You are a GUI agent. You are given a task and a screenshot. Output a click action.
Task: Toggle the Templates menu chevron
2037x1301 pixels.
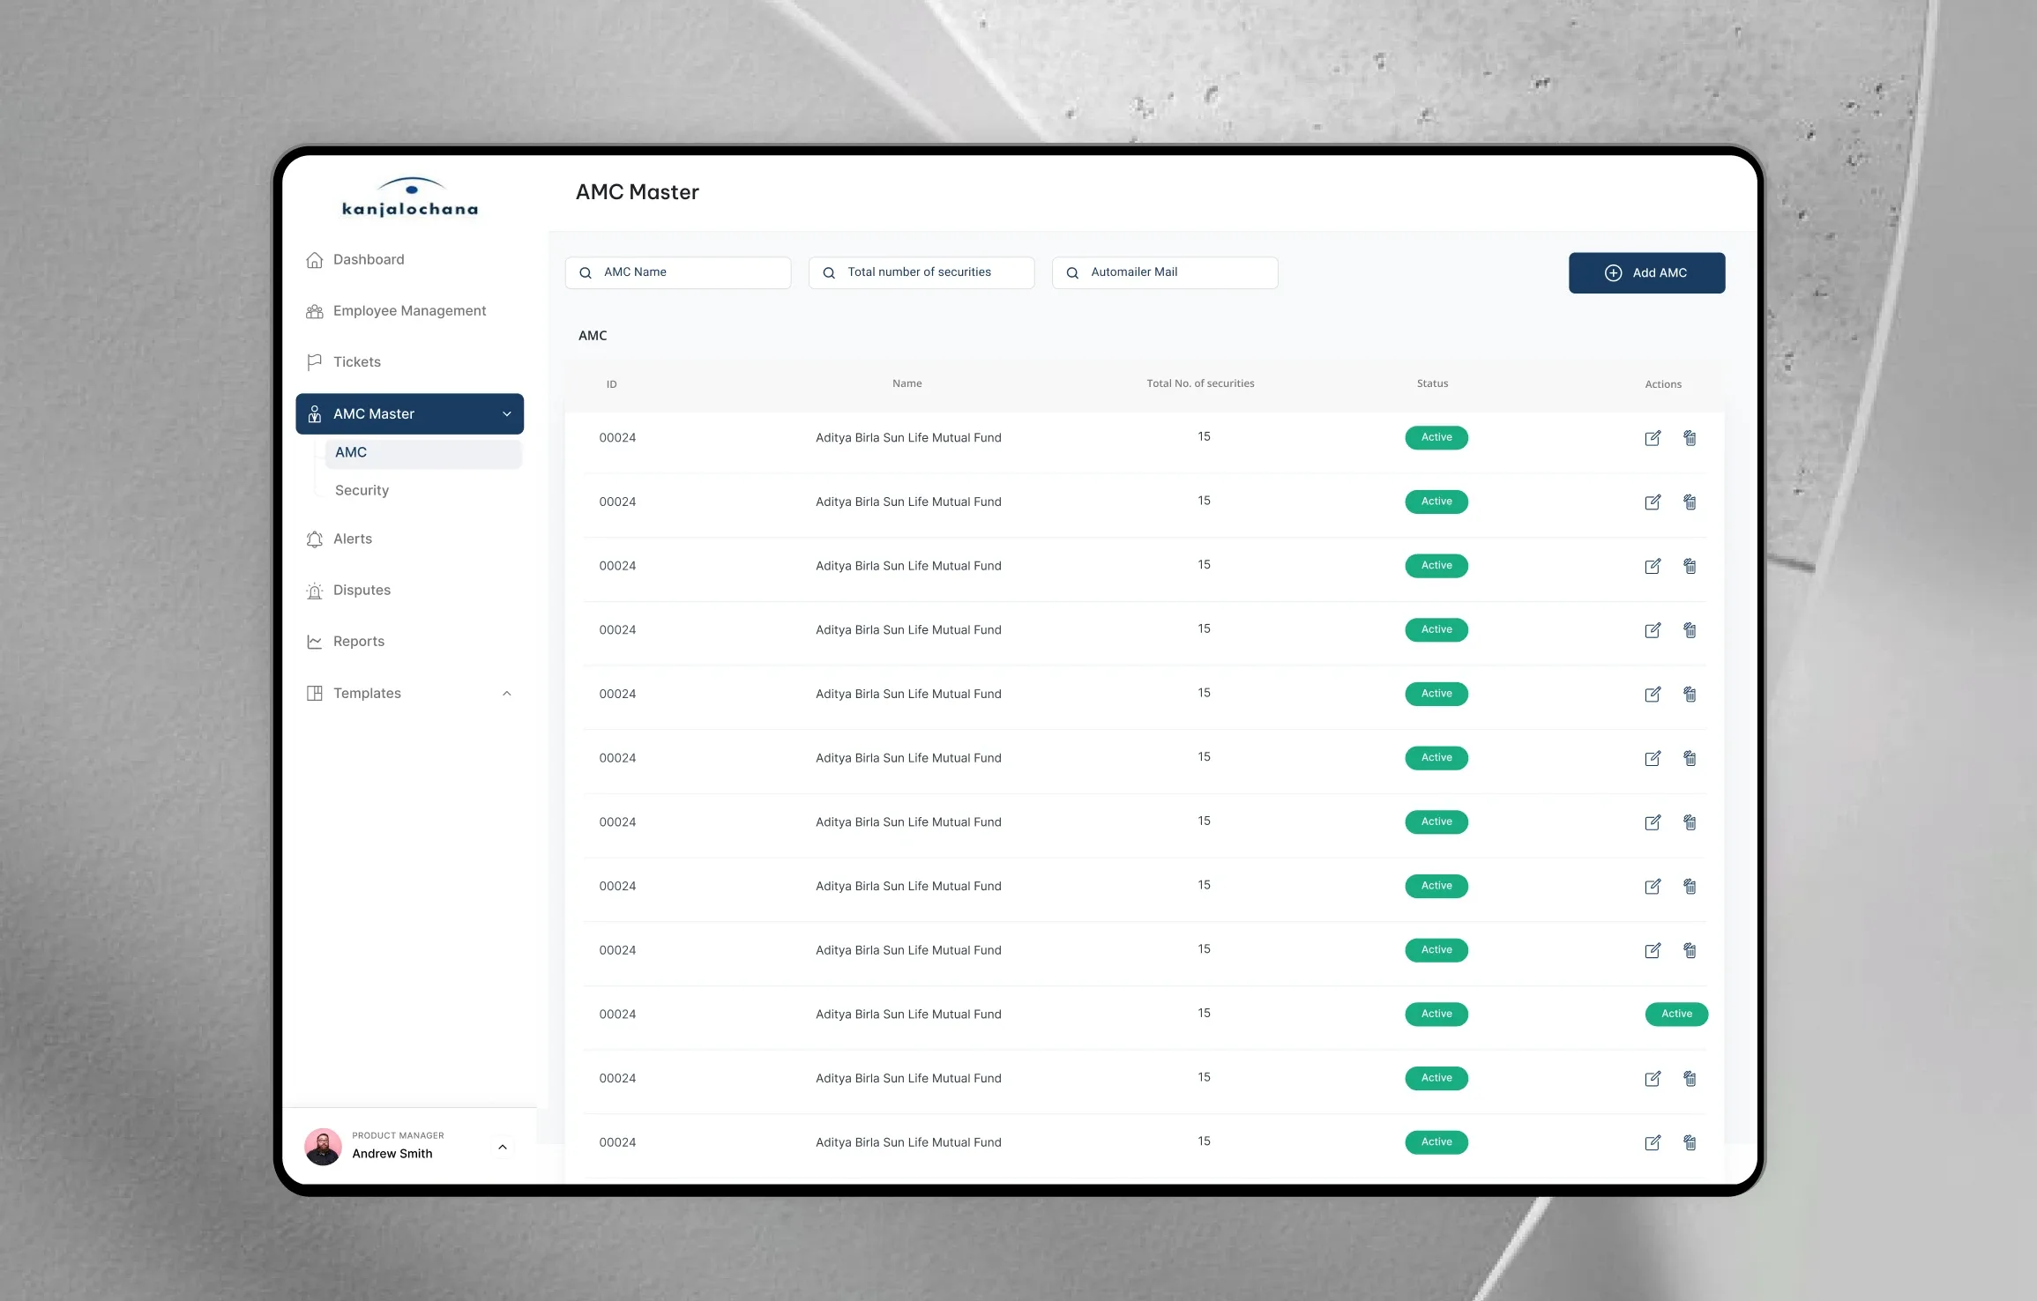pos(507,694)
